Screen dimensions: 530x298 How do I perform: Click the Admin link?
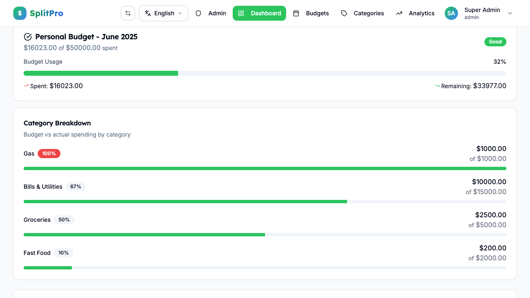coord(217,13)
